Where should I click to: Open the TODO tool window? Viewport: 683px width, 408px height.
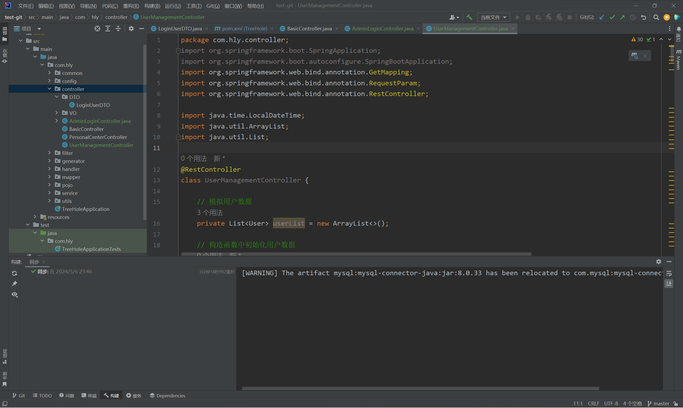[x=42, y=395]
